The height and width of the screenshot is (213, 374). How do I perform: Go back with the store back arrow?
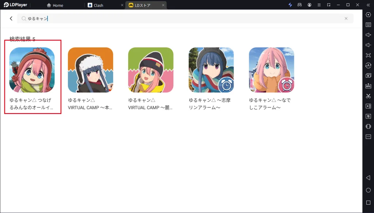coord(11,19)
